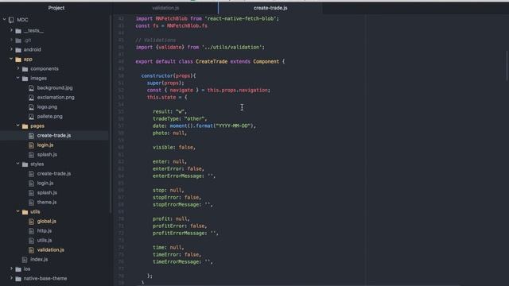Expand the .git folder chevron

tap(11, 40)
